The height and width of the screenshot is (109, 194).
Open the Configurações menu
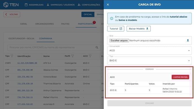click(x=89, y=5)
